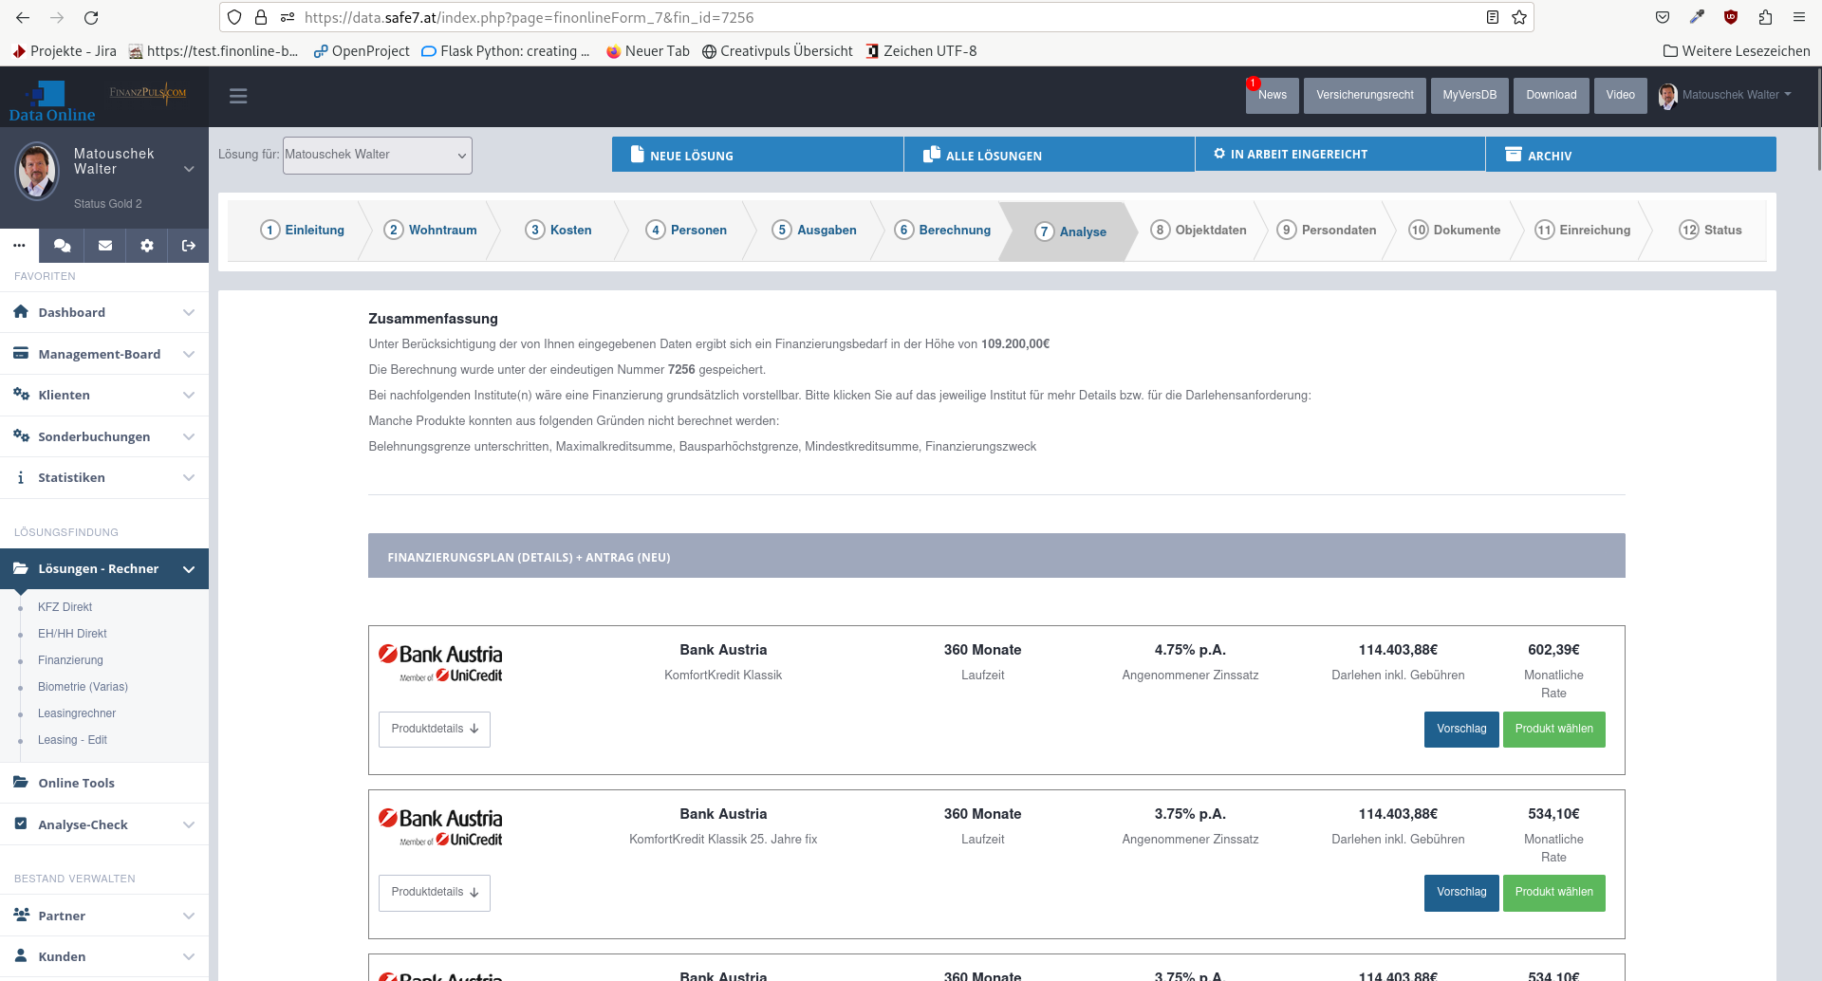The width and height of the screenshot is (1822, 981).
Task: Expand Produktdetails for KomfortKredit Klassik
Action: coord(435,729)
